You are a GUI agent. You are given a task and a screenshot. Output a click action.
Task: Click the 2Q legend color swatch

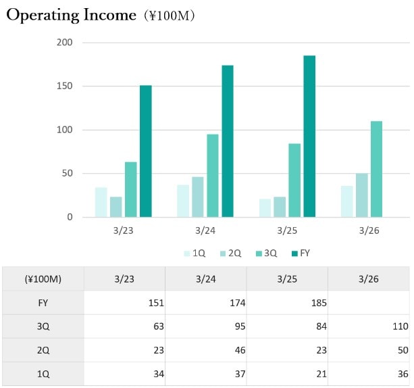[x=223, y=253]
